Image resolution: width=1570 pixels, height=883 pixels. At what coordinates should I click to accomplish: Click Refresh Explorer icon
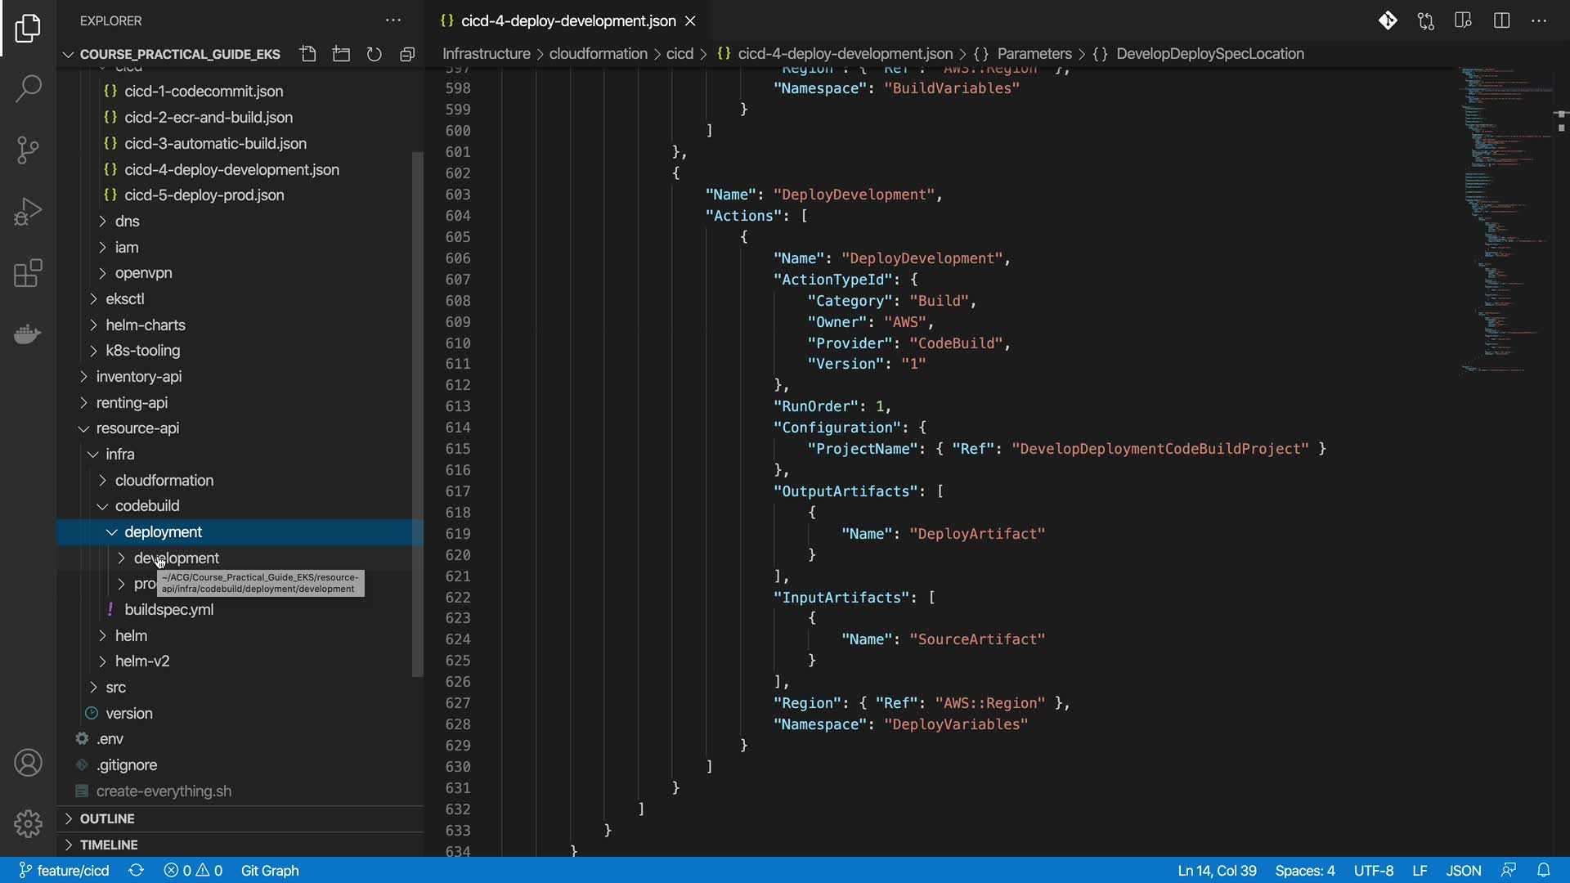coord(374,54)
